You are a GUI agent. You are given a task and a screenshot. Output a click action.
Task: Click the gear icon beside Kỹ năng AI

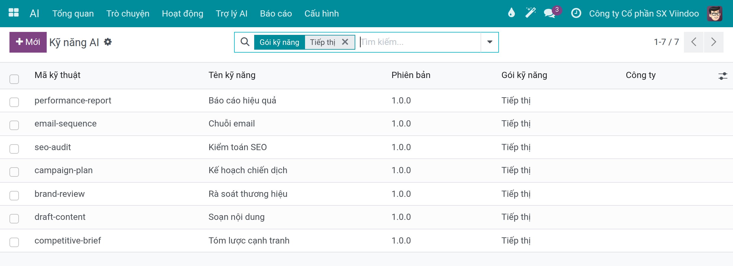pyautogui.click(x=108, y=42)
